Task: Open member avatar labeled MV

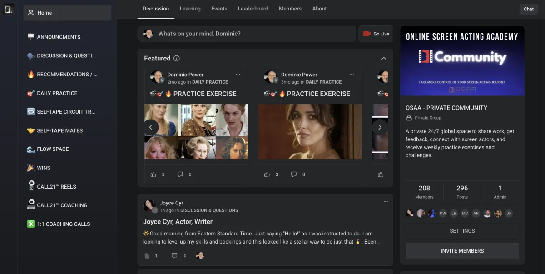Action: click(465, 214)
